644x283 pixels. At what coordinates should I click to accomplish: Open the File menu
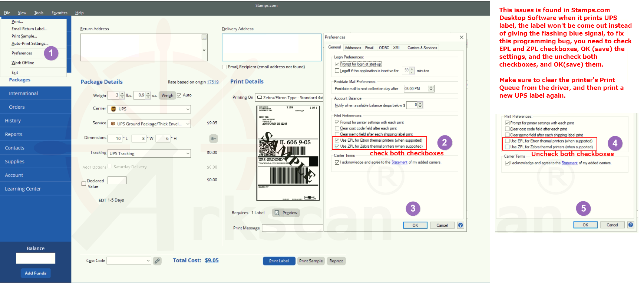coord(7,13)
